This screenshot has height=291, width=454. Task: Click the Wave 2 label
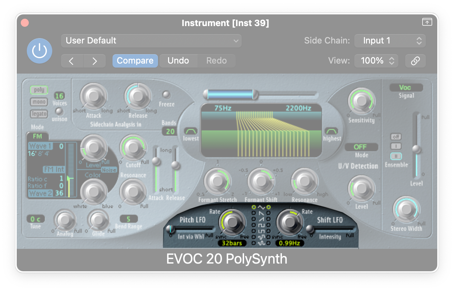click(41, 193)
